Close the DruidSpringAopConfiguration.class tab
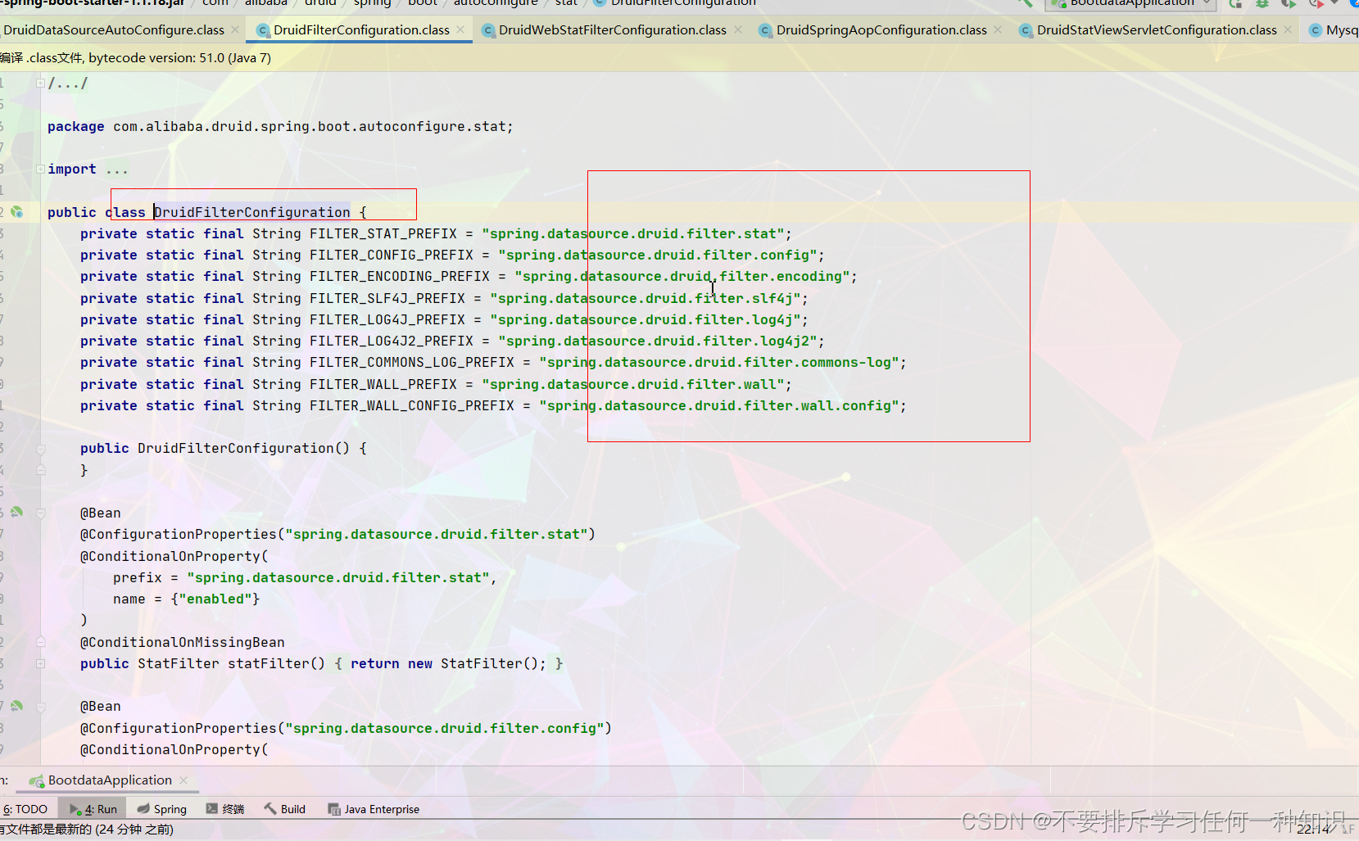Viewport: 1359px width, 841px height. coord(998,29)
